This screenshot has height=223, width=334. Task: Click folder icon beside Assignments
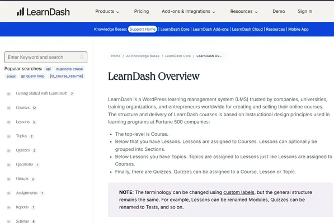pyautogui.click(x=9, y=193)
